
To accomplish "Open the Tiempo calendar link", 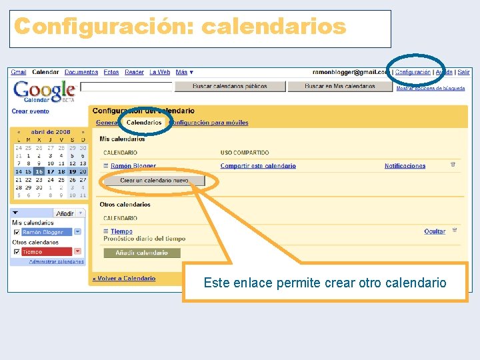I will 121,231.
